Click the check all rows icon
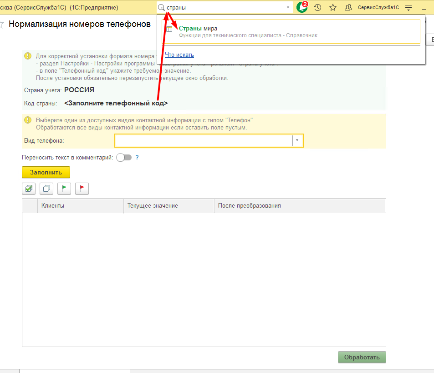Image resolution: width=434 pixels, height=373 pixels. pyautogui.click(x=29, y=189)
